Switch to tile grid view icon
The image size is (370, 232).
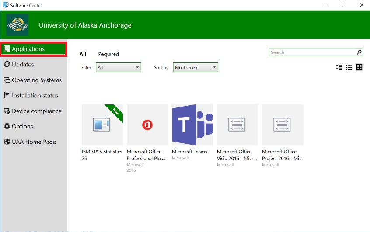[359, 67]
